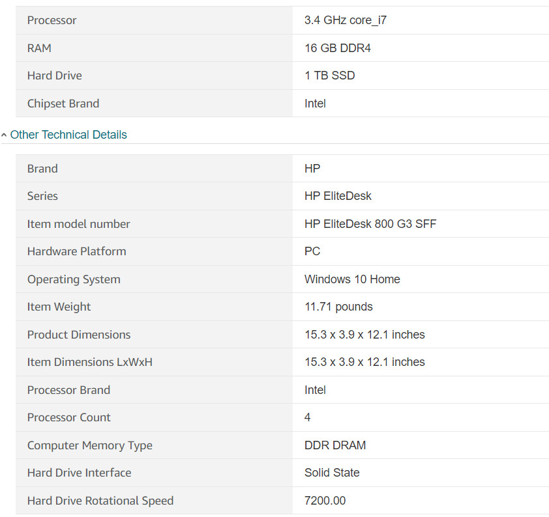549x517 pixels.
Task: Collapse the Other Technical Details section
Action: [x=68, y=135]
